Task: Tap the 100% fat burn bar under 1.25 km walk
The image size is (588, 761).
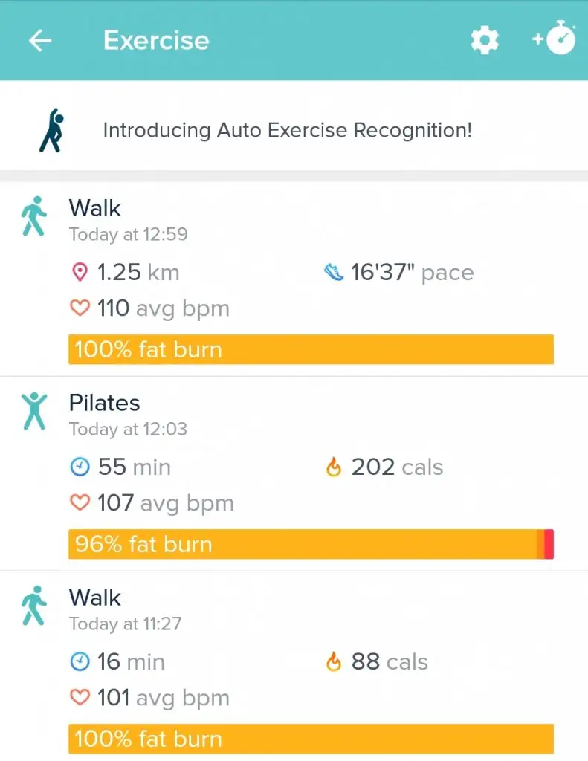Action: tap(311, 349)
